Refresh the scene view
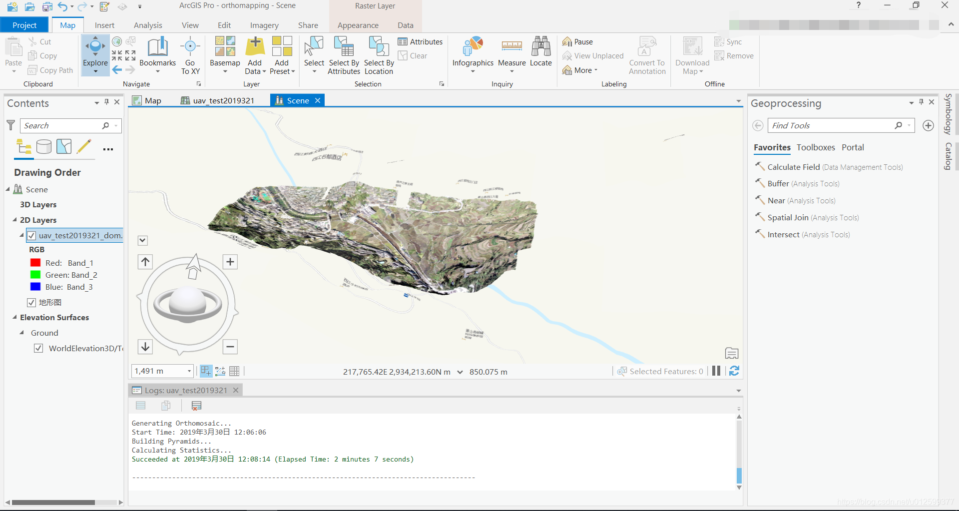The width and height of the screenshot is (959, 511). [x=734, y=371]
